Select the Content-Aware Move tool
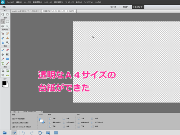Screen dimensions: 180x135 (3, 75)
